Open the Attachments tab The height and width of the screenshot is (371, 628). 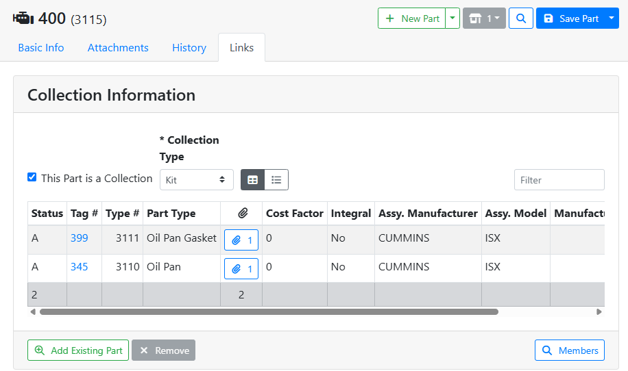118,48
